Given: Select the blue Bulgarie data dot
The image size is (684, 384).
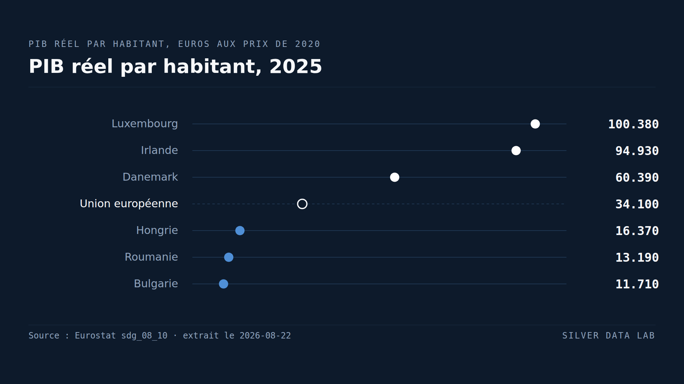Looking at the screenshot, I should [x=223, y=284].
